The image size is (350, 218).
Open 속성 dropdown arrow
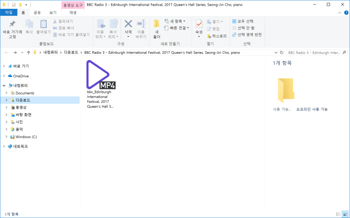point(199,37)
